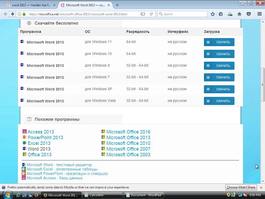
Task: Open a new browser tab
Action: [117, 5]
